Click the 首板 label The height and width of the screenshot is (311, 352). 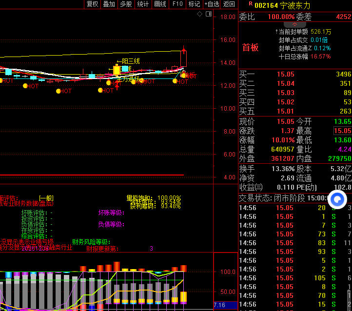251,48
